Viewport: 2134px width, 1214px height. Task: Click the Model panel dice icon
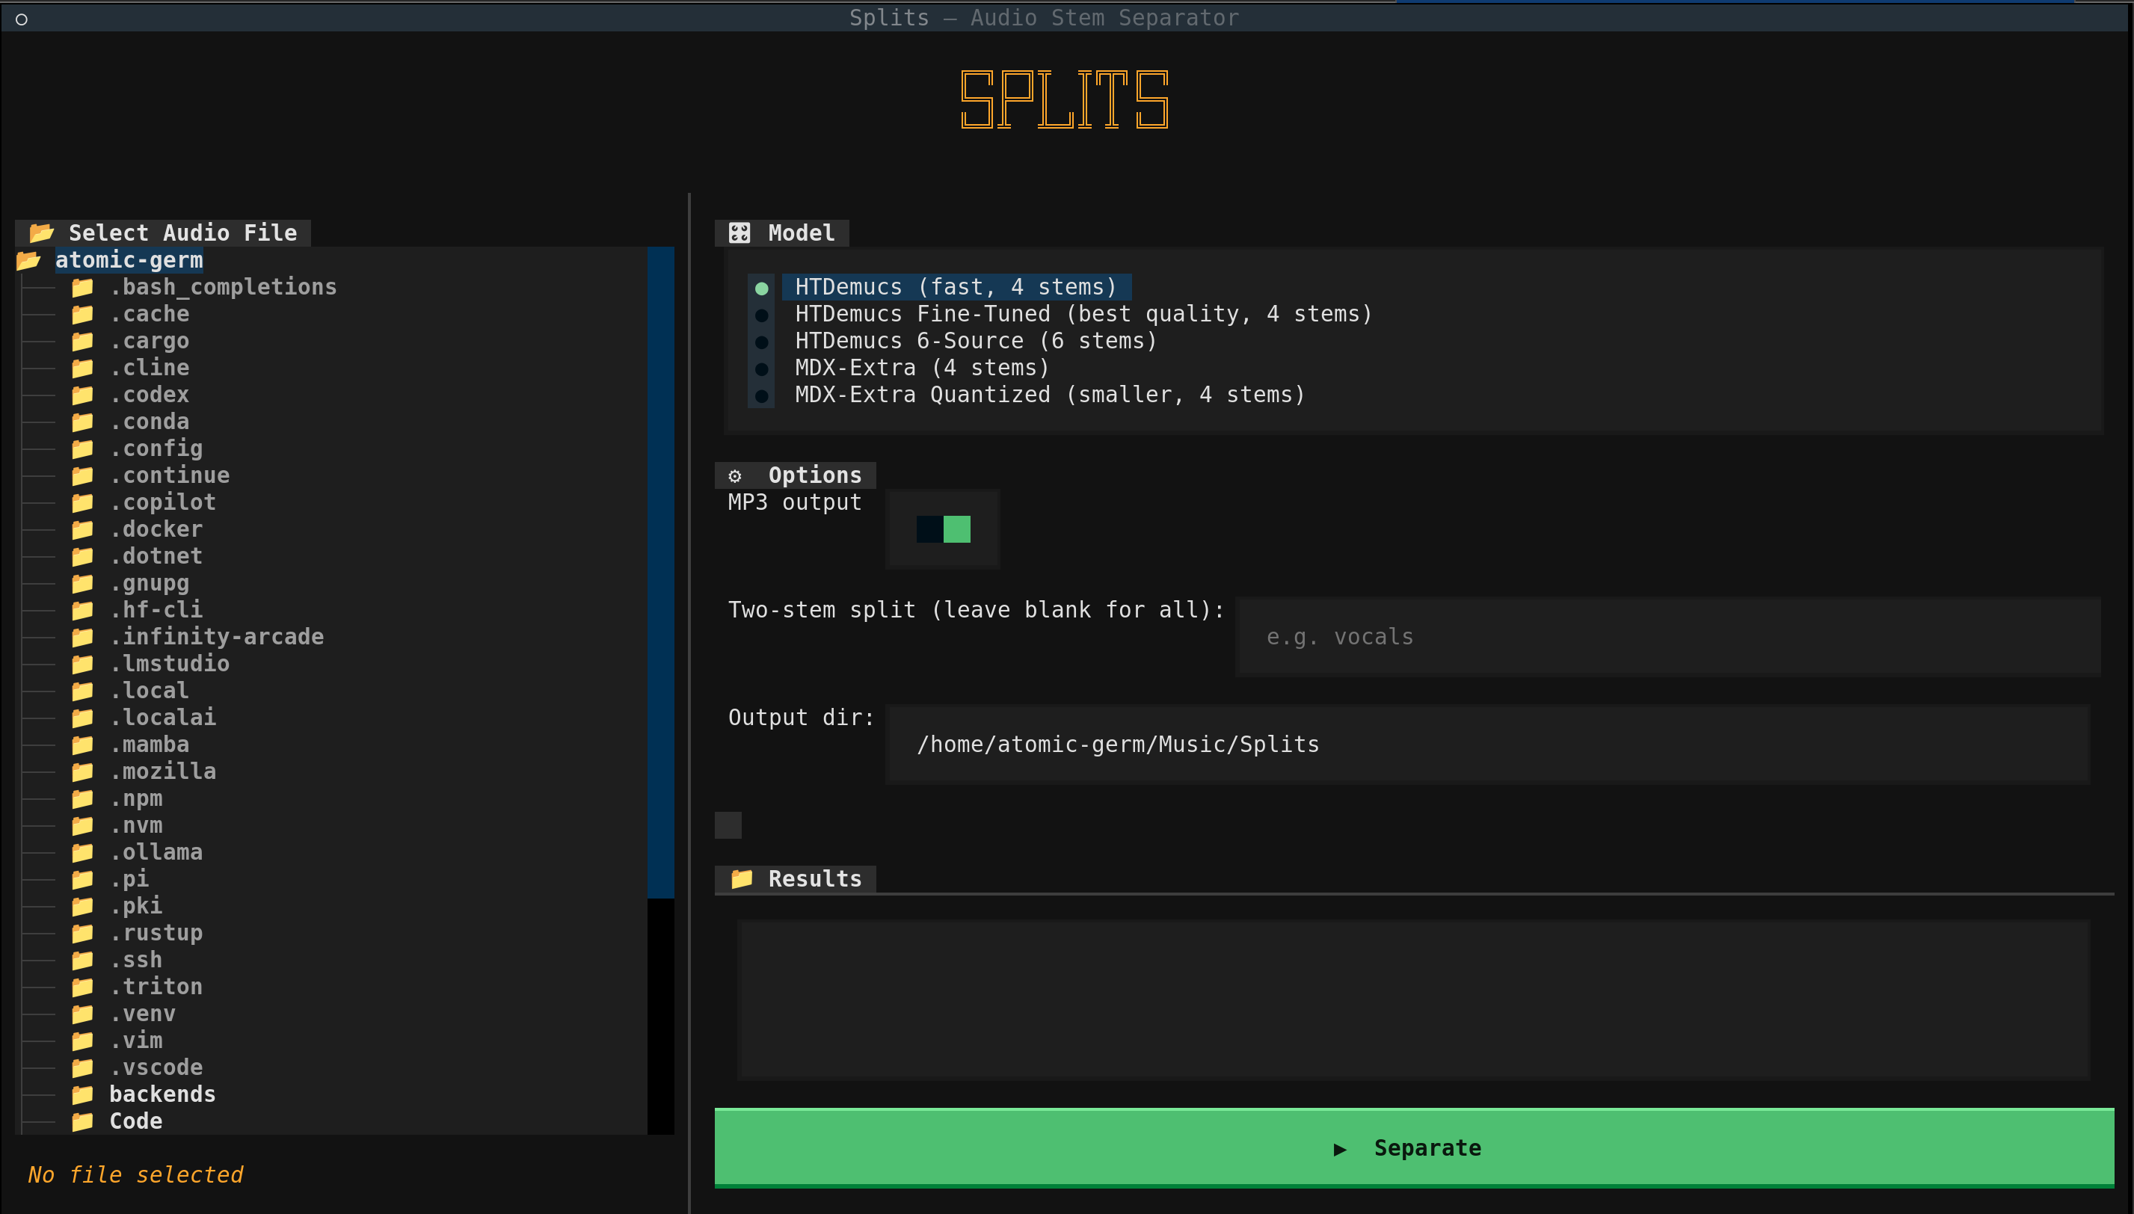[x=739, y=232]
